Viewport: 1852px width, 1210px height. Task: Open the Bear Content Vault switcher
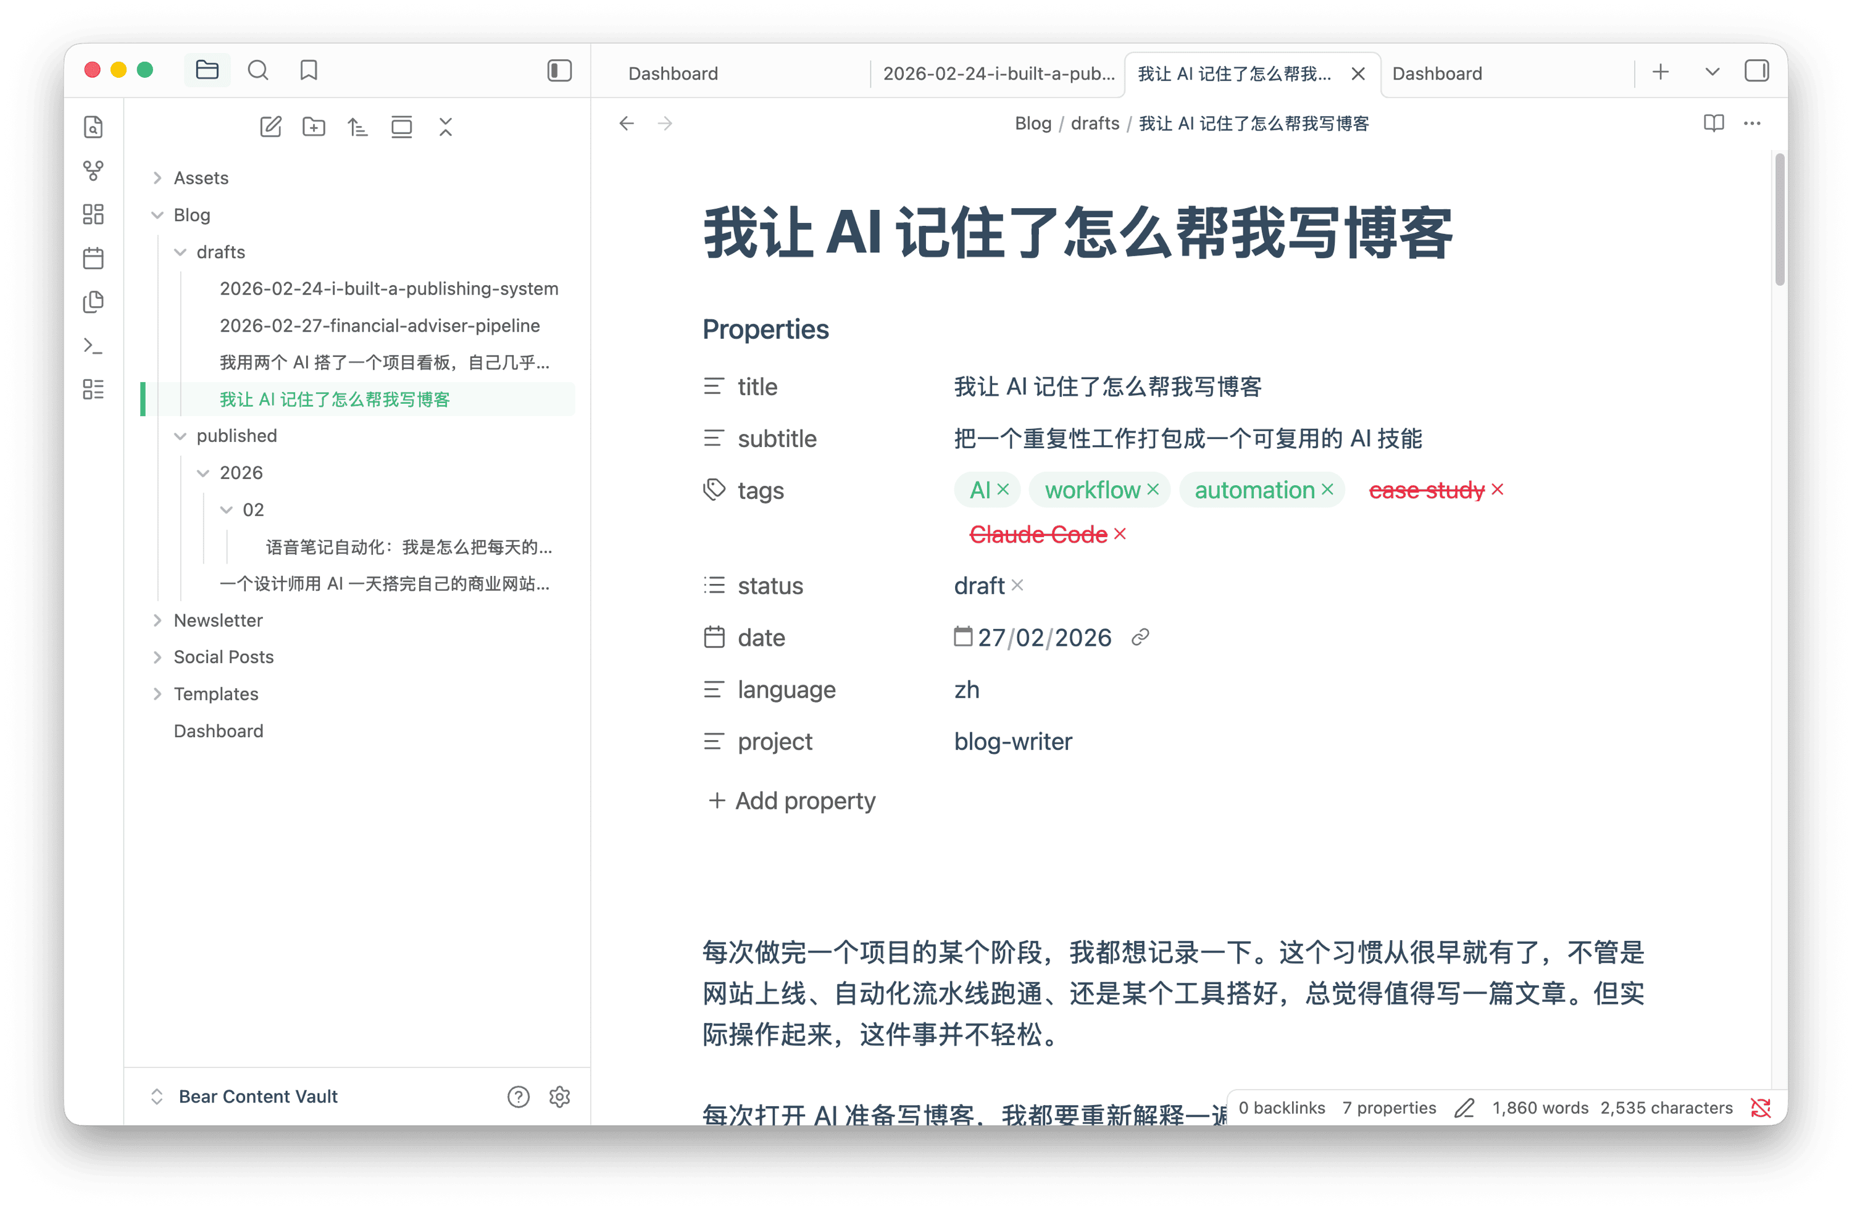tap(257, 1096)
